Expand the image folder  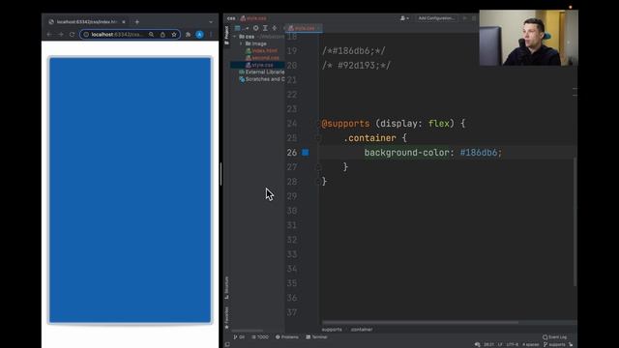(241, 43)
